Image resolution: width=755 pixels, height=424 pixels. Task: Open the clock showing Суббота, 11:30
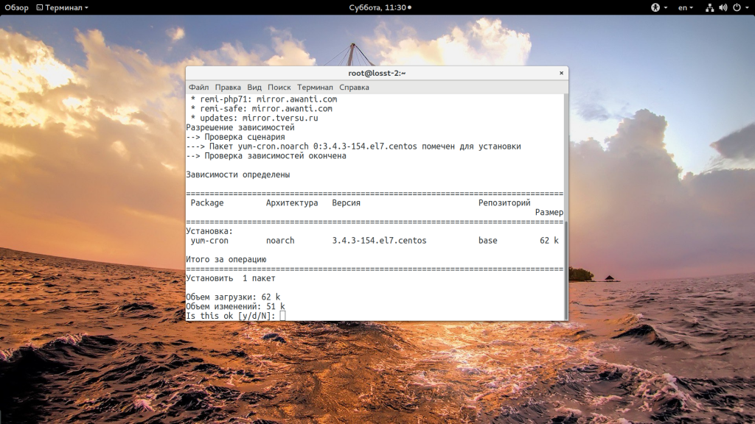pyautogui.click(x=377, y=7)
